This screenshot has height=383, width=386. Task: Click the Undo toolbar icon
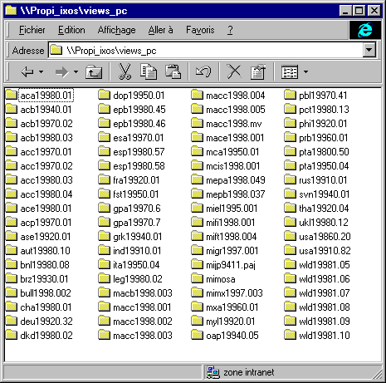[203, 71]
